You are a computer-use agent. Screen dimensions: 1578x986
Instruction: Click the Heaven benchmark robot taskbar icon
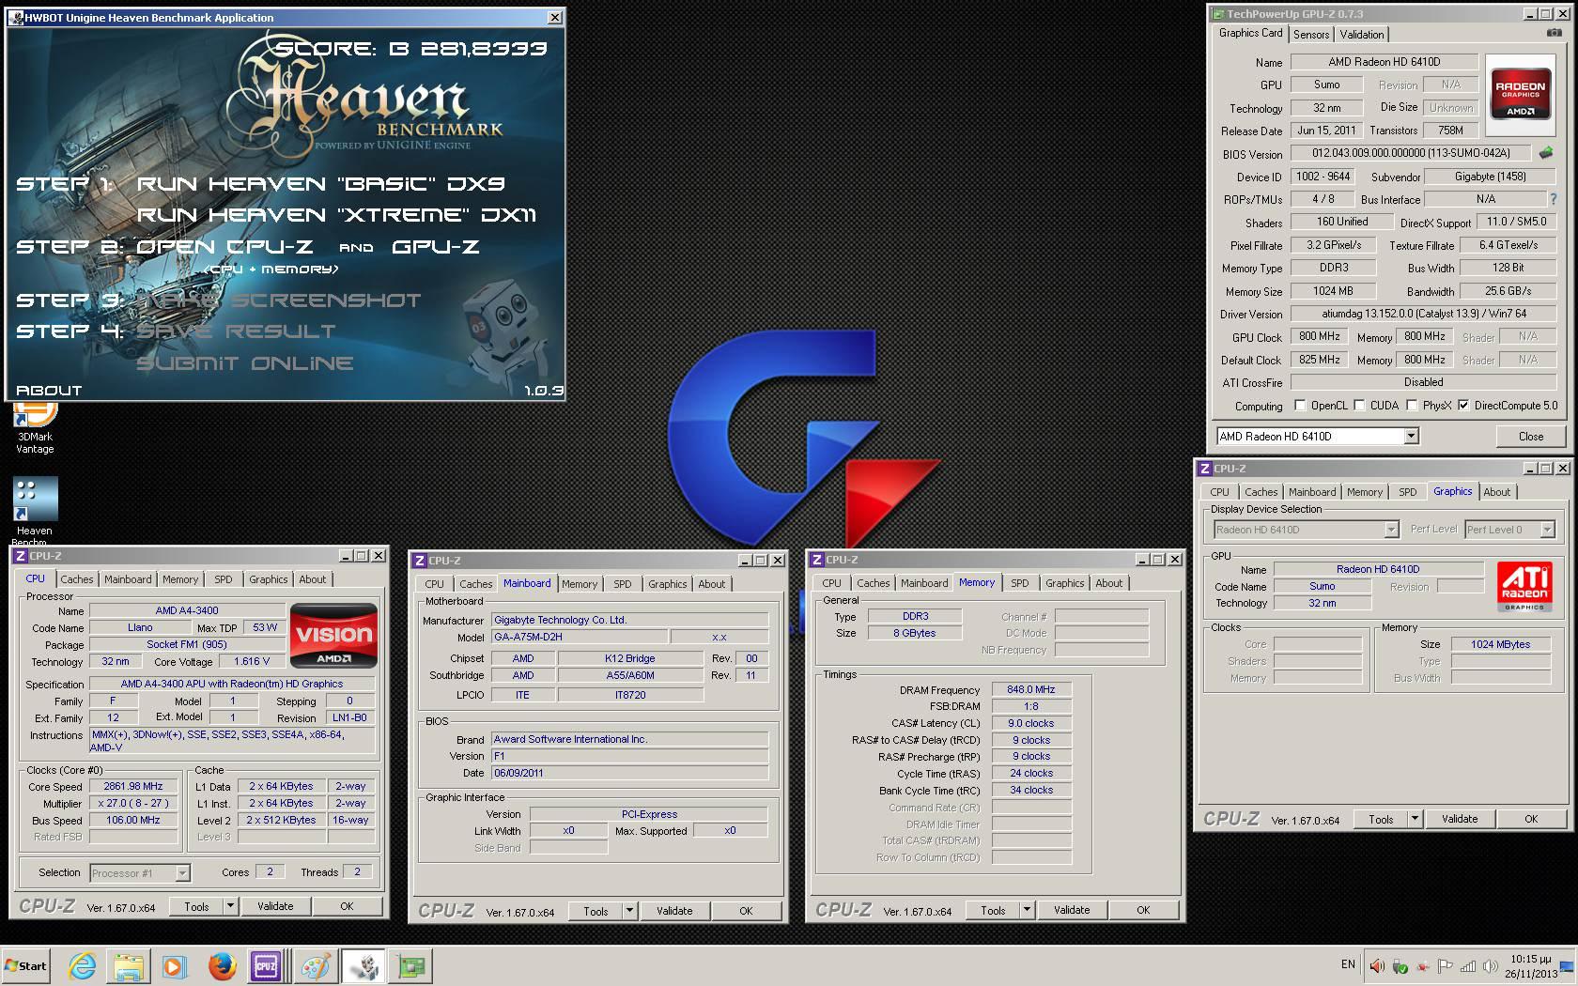click(x=363, y=965)
